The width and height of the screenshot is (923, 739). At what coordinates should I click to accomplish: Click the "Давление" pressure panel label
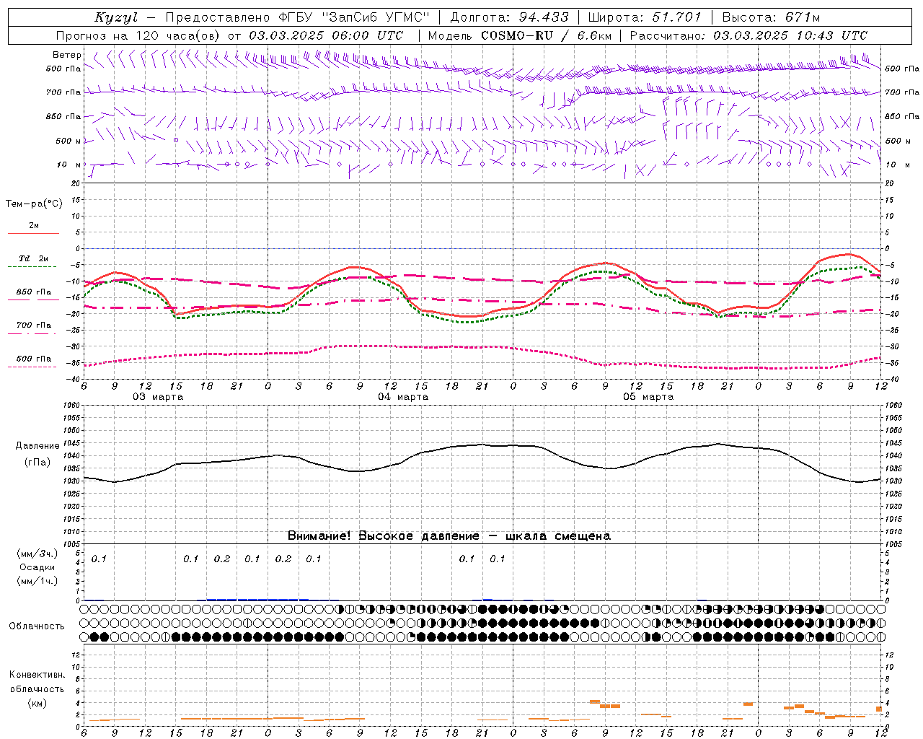click(37, 446)
